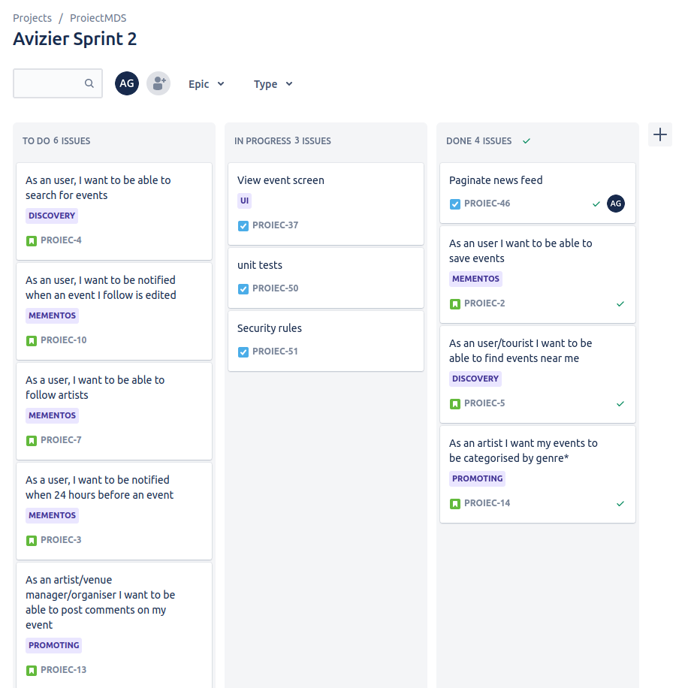Click the DONE column header text
The height and width of the screenshot is (688, 688).
478,141
